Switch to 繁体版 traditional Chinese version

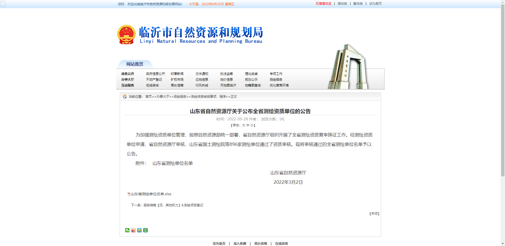coord(358,4)
